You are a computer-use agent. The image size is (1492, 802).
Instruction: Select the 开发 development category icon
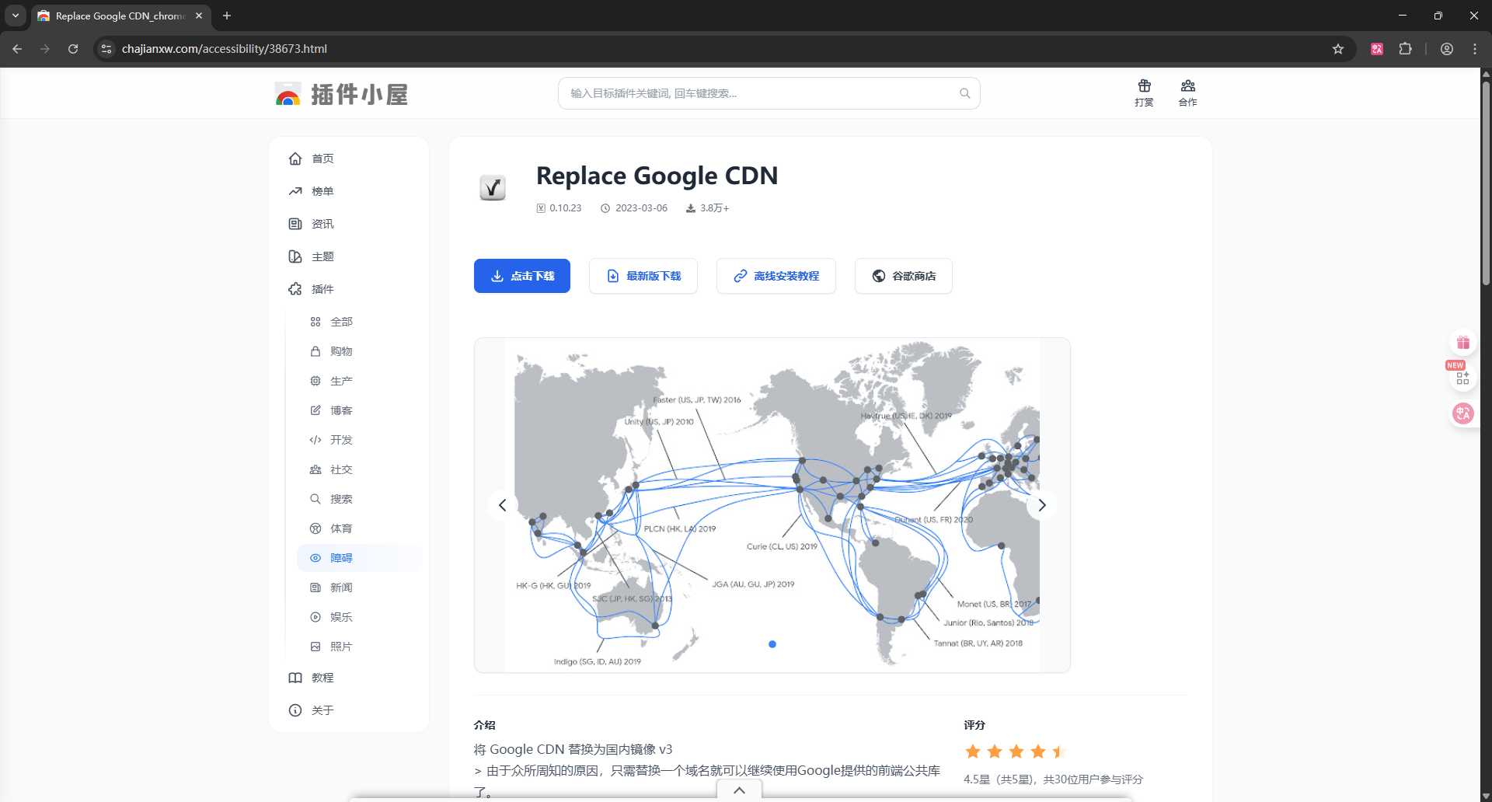(x=315, y=440)
